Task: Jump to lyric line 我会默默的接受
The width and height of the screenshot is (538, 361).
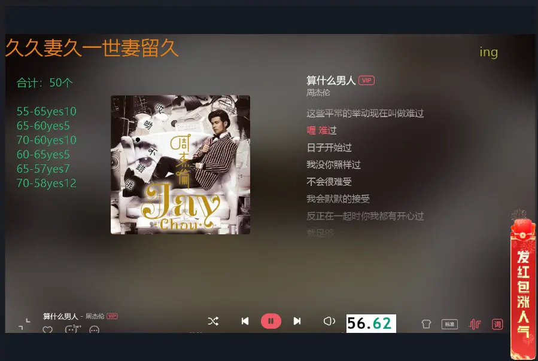Action: tap(338, 199)
